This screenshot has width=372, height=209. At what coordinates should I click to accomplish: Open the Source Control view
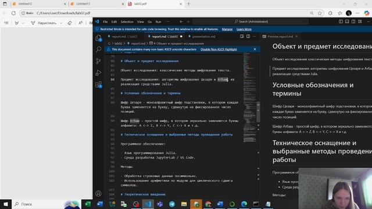(98, 61)
